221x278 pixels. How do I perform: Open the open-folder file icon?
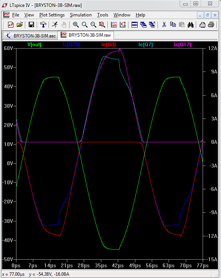[19, 24]
